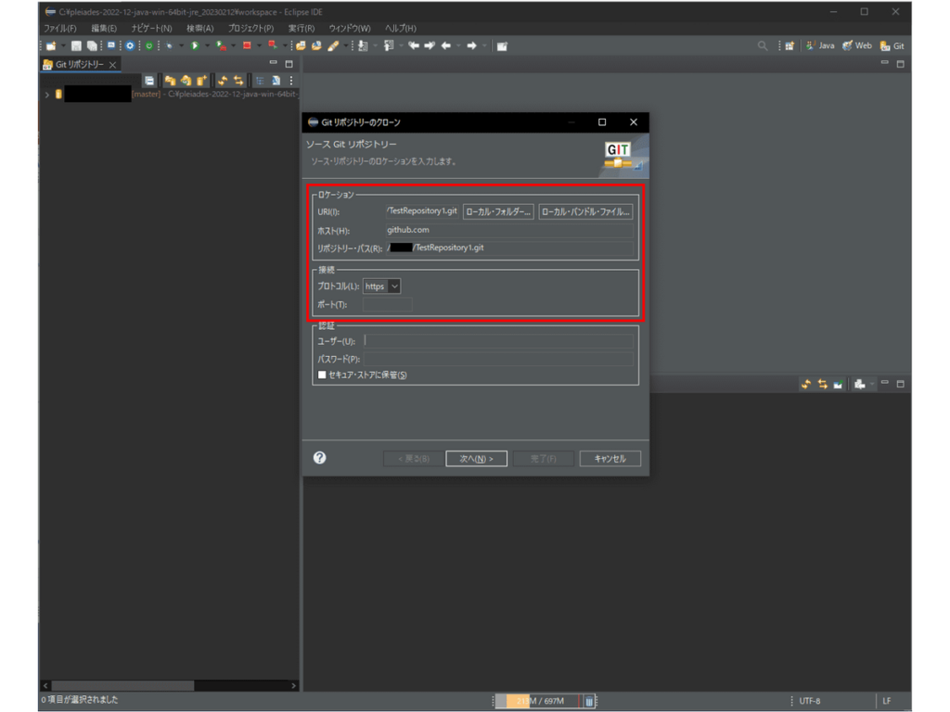Open the Git view three-dot menu
This screenshot has height=712, width=950.
291,81
